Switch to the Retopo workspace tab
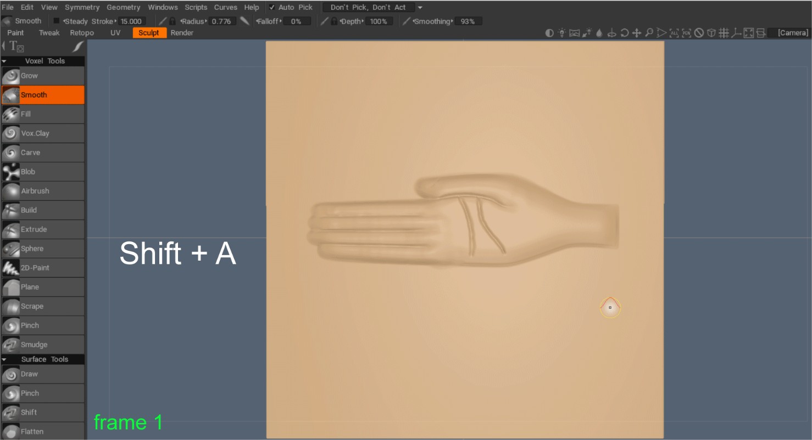 tap(82, 32)
